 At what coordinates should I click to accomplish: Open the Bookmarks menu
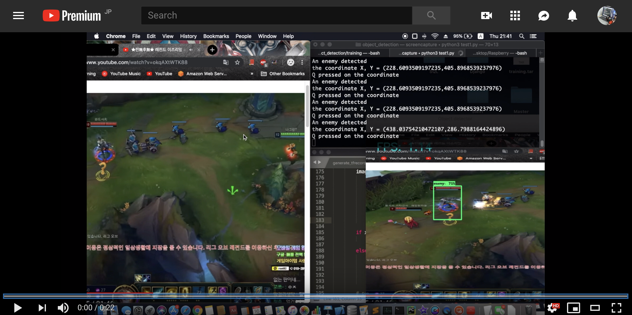(216, 36)
